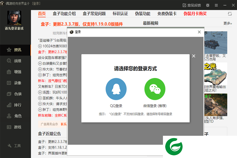This screenshot has width=237, height=158.
Task: Select 资讯 in the sidebar
Action: (15, 50)
